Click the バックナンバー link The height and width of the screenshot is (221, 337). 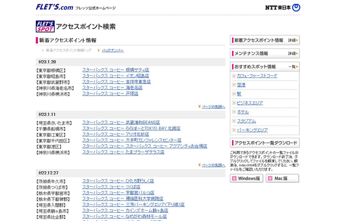click(113, 50)
